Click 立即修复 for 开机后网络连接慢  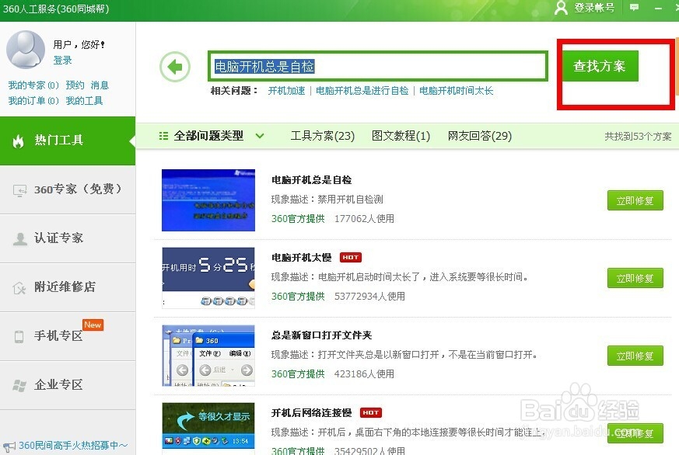point(635,433)
